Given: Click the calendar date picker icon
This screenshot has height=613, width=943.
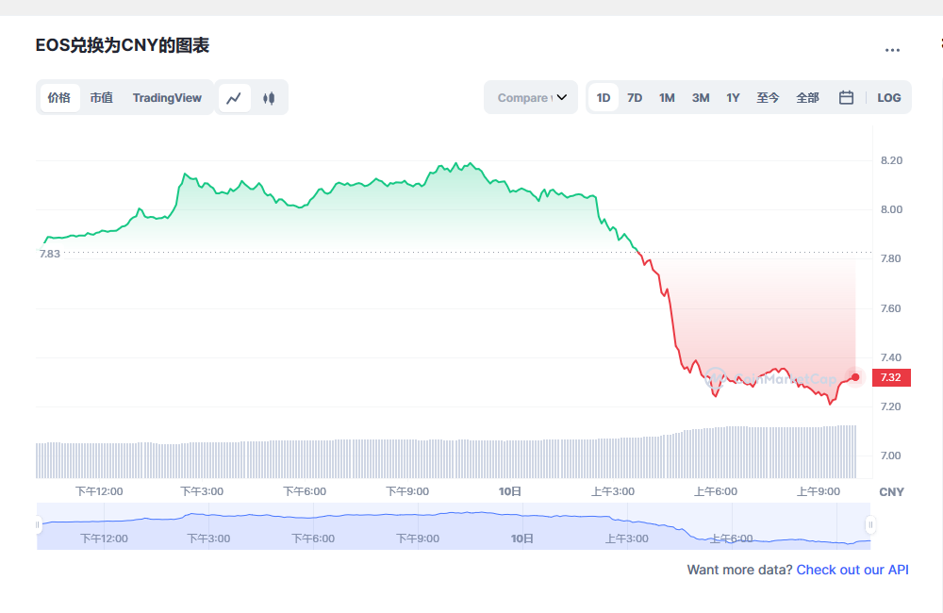Looking at the screenshot, I should click(845, 97).
